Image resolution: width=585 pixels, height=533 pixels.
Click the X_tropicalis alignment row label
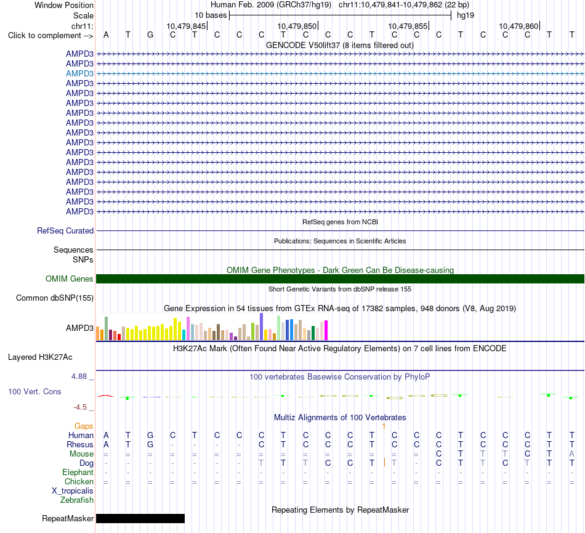click(73, 491)
